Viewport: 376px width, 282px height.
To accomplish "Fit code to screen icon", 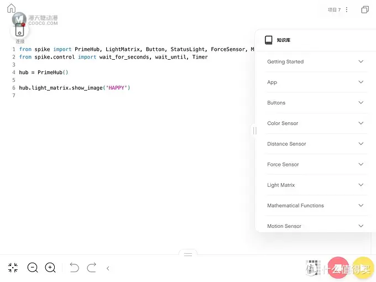I will [x=13, y=268].
